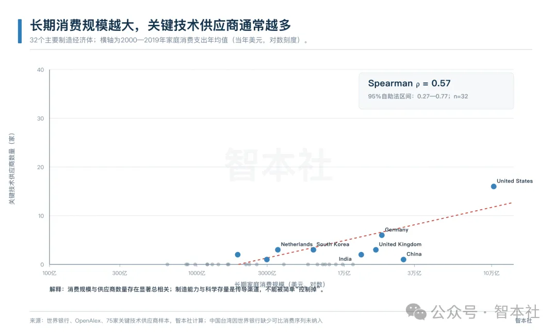Screen dimensions: 557x334
Task: Select the Netherlands data point dot
Action: (278, 250)
